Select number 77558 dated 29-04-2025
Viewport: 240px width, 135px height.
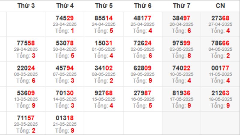coord(26,43)
